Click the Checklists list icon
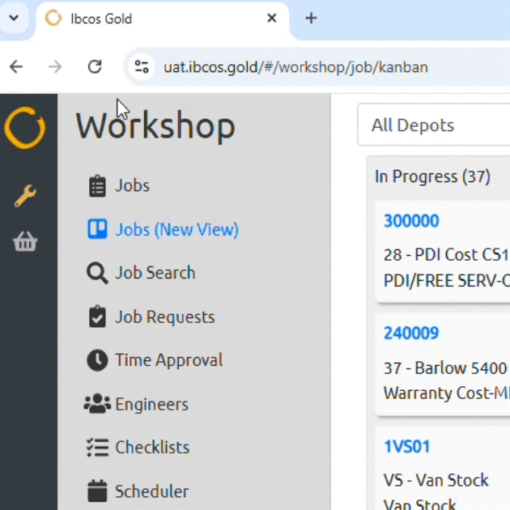The image size is (510, 510). coord(97,448)
